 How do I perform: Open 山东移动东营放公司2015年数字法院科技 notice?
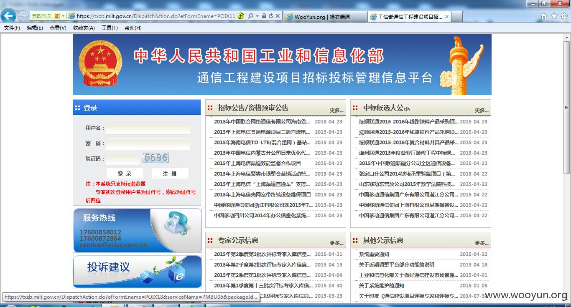pos(407,184)
